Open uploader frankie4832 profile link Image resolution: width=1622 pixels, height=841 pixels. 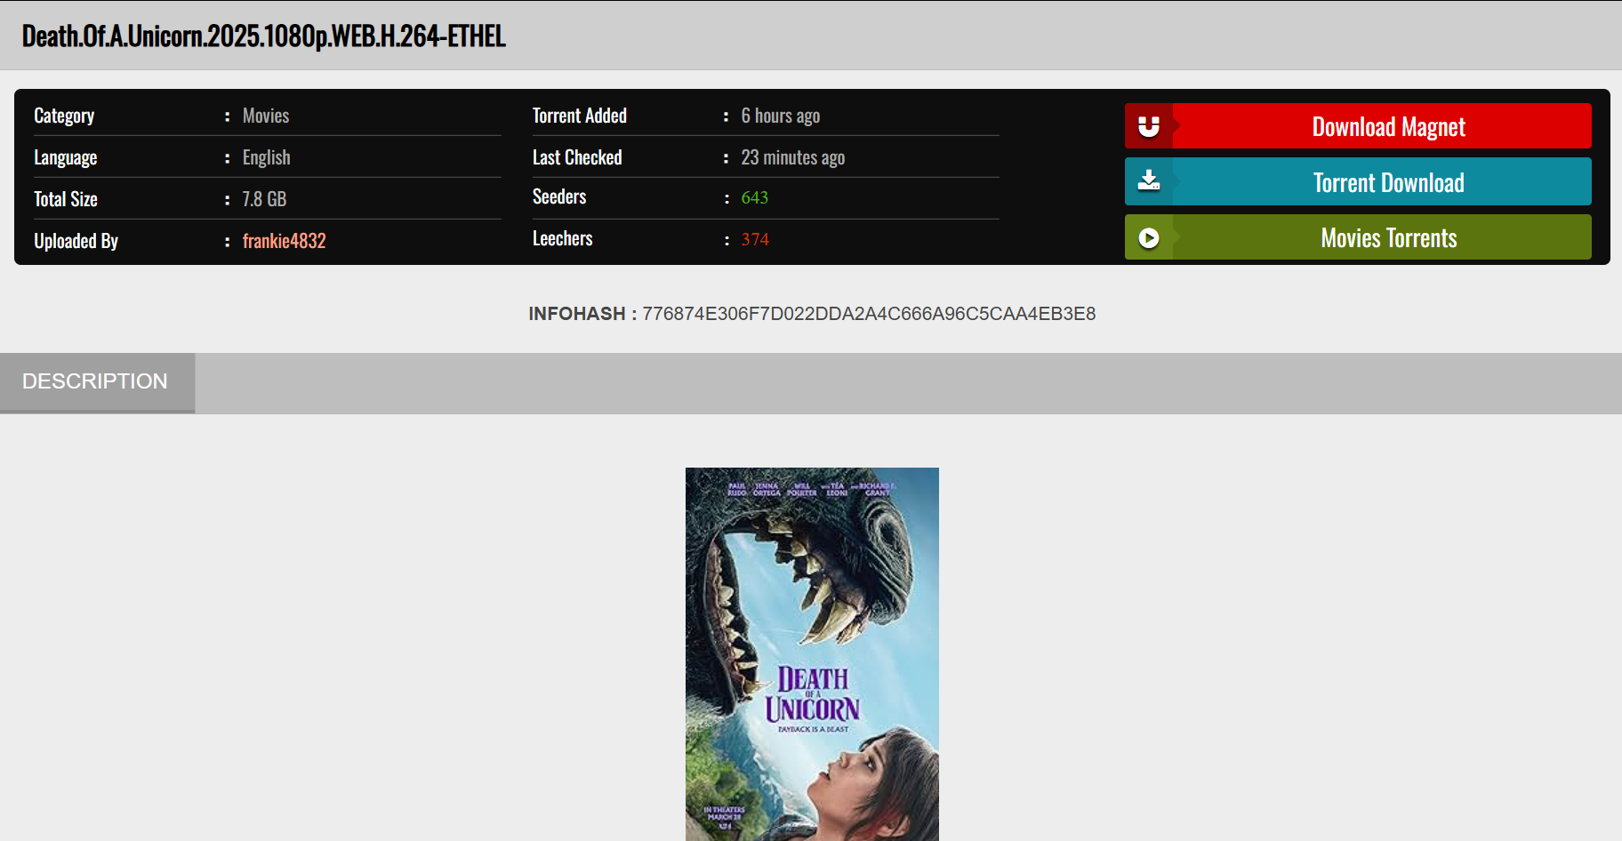tap(285, 241)
